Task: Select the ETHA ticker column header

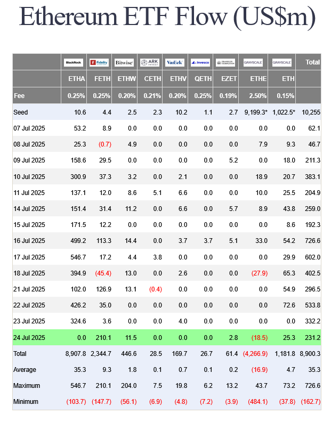Action: click(x=76, y=79)
